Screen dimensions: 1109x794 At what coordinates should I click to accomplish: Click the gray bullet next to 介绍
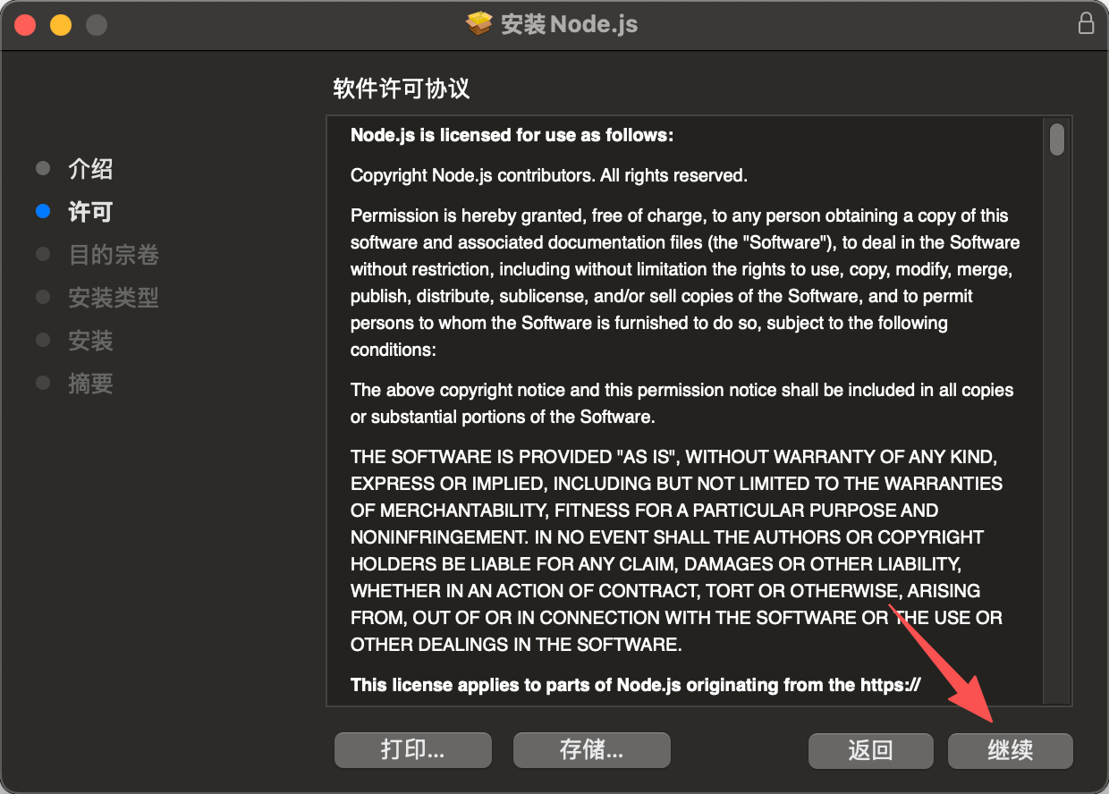[43, 169]
